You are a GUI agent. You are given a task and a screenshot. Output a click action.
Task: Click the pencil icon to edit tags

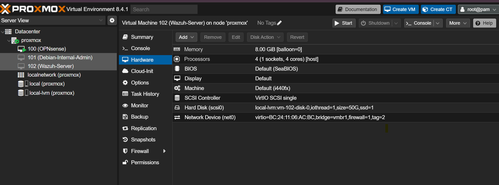click(279, 23)
